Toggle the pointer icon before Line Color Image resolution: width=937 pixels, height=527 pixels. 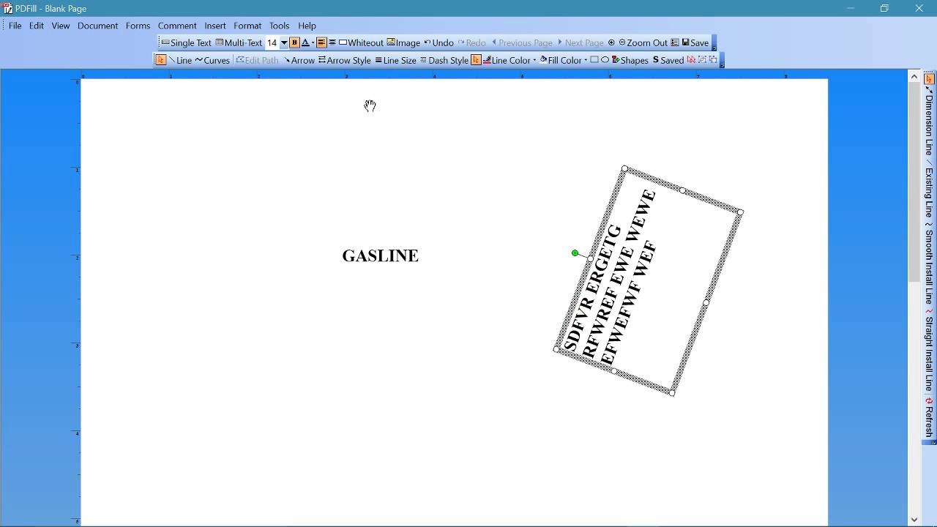[476, 60]
